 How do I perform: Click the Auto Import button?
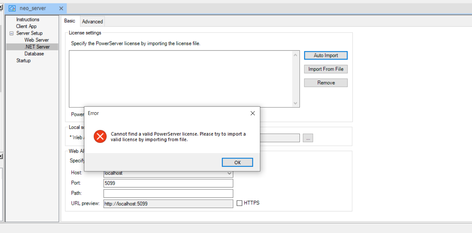point(326,55)
